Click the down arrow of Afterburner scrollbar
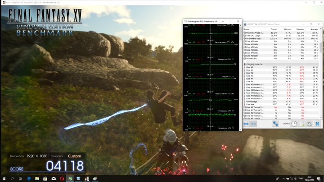The width and height of the screenshot is (324, 182). [240, 129]
